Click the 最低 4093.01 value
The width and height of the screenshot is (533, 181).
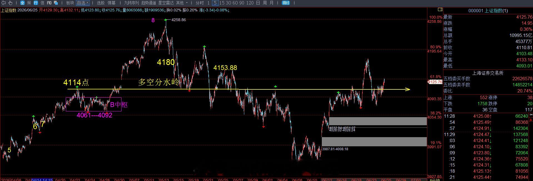(x=524, y=66)
